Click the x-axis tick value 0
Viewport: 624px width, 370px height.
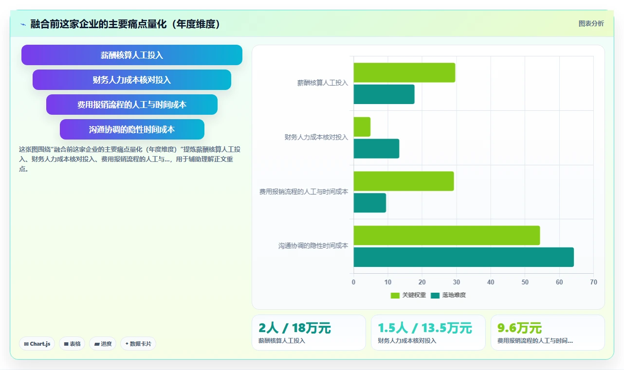(353, 282)
